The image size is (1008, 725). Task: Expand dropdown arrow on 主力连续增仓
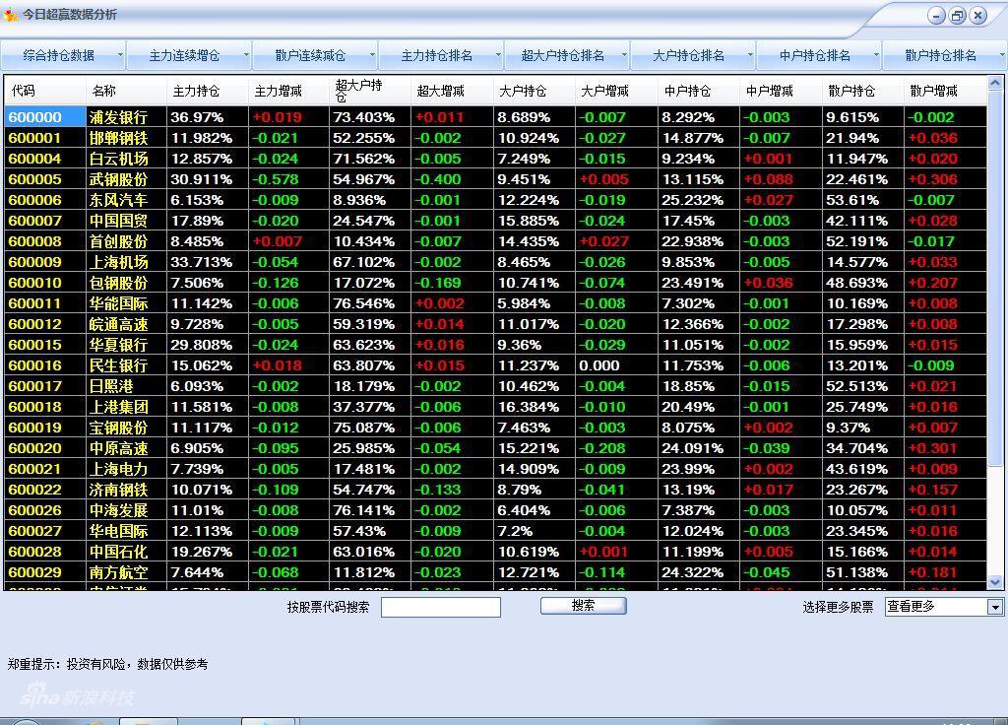click(245, 56)
